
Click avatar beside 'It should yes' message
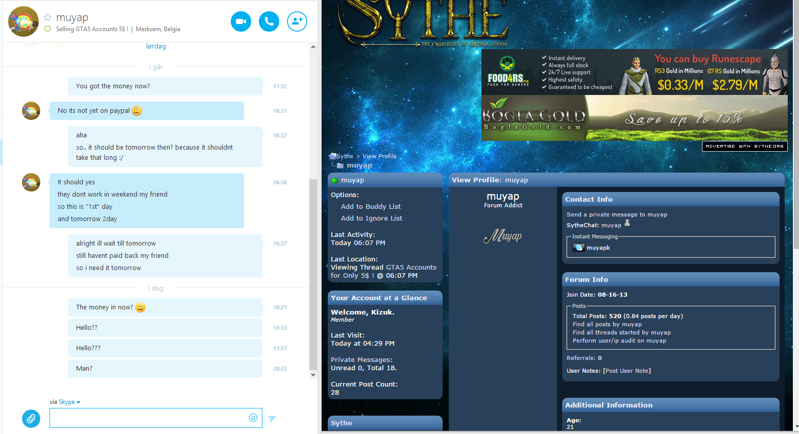point(31,182)
